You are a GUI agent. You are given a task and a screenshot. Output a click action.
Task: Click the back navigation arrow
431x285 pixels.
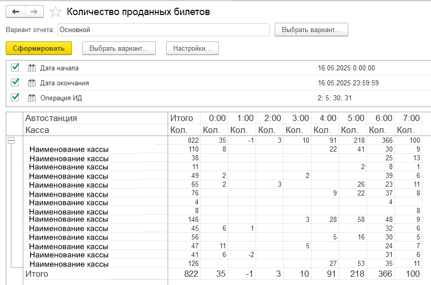[16, 12]
